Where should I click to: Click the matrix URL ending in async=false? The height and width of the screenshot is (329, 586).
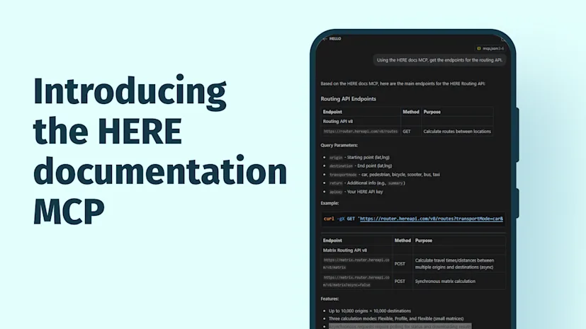click(356, 282)
